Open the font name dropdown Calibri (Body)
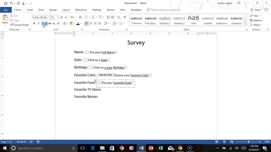This screenshot has width=271, height=152. click(49, 17)
